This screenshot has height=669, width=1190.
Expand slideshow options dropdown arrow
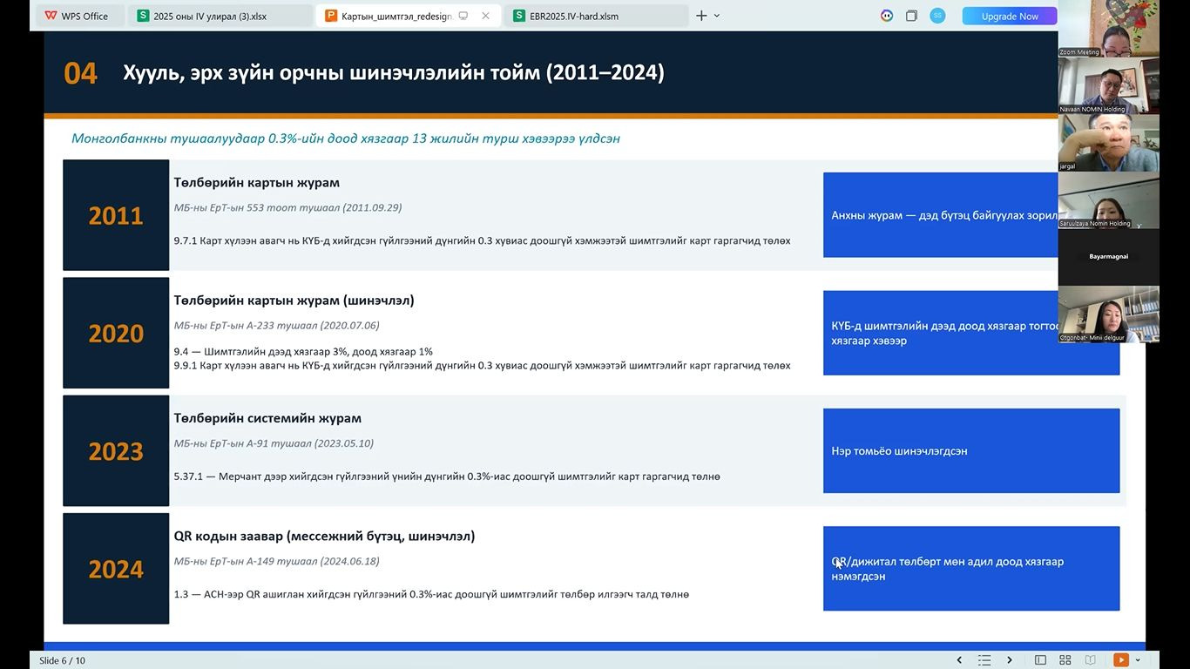coord(1138,660)
